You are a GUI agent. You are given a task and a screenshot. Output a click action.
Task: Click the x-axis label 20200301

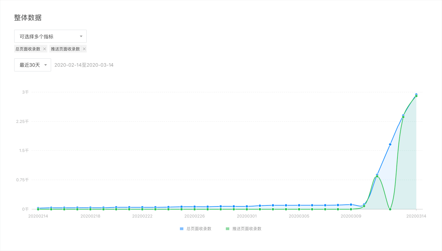click(x=247, y=216)
